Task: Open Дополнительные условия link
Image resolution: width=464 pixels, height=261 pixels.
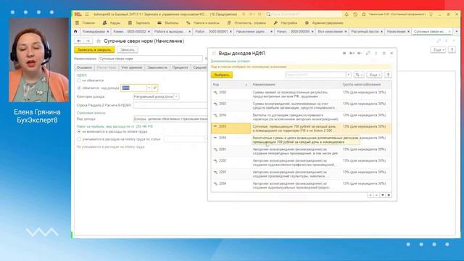Action: (231, 61)
